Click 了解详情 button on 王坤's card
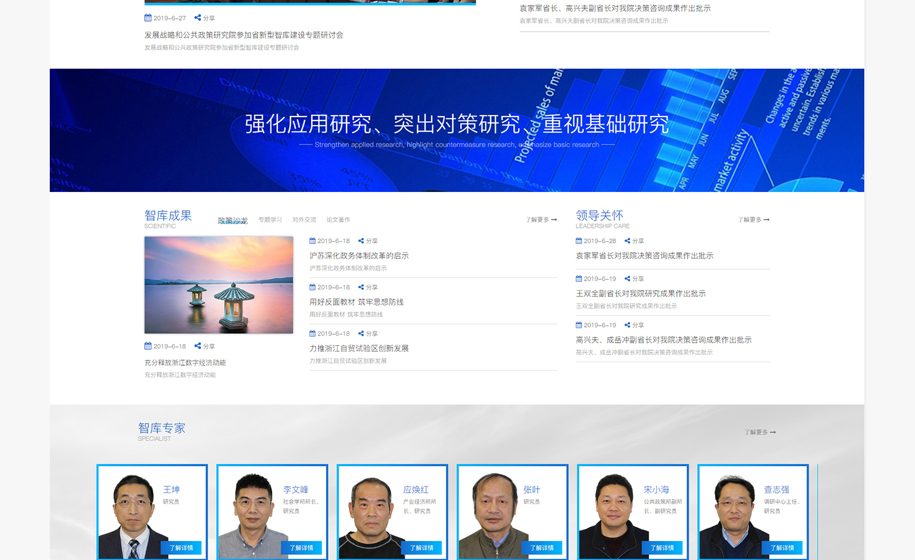The width and height of the screenshot is (915, 560). pyautogui.click(x=181, y=547)
